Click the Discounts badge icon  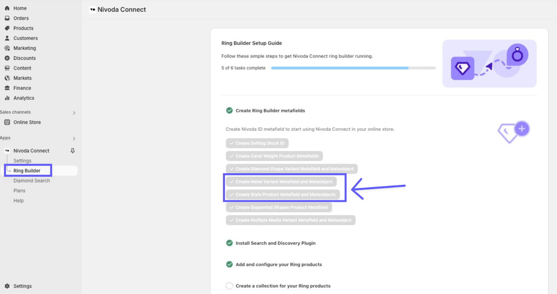(7, 58)
